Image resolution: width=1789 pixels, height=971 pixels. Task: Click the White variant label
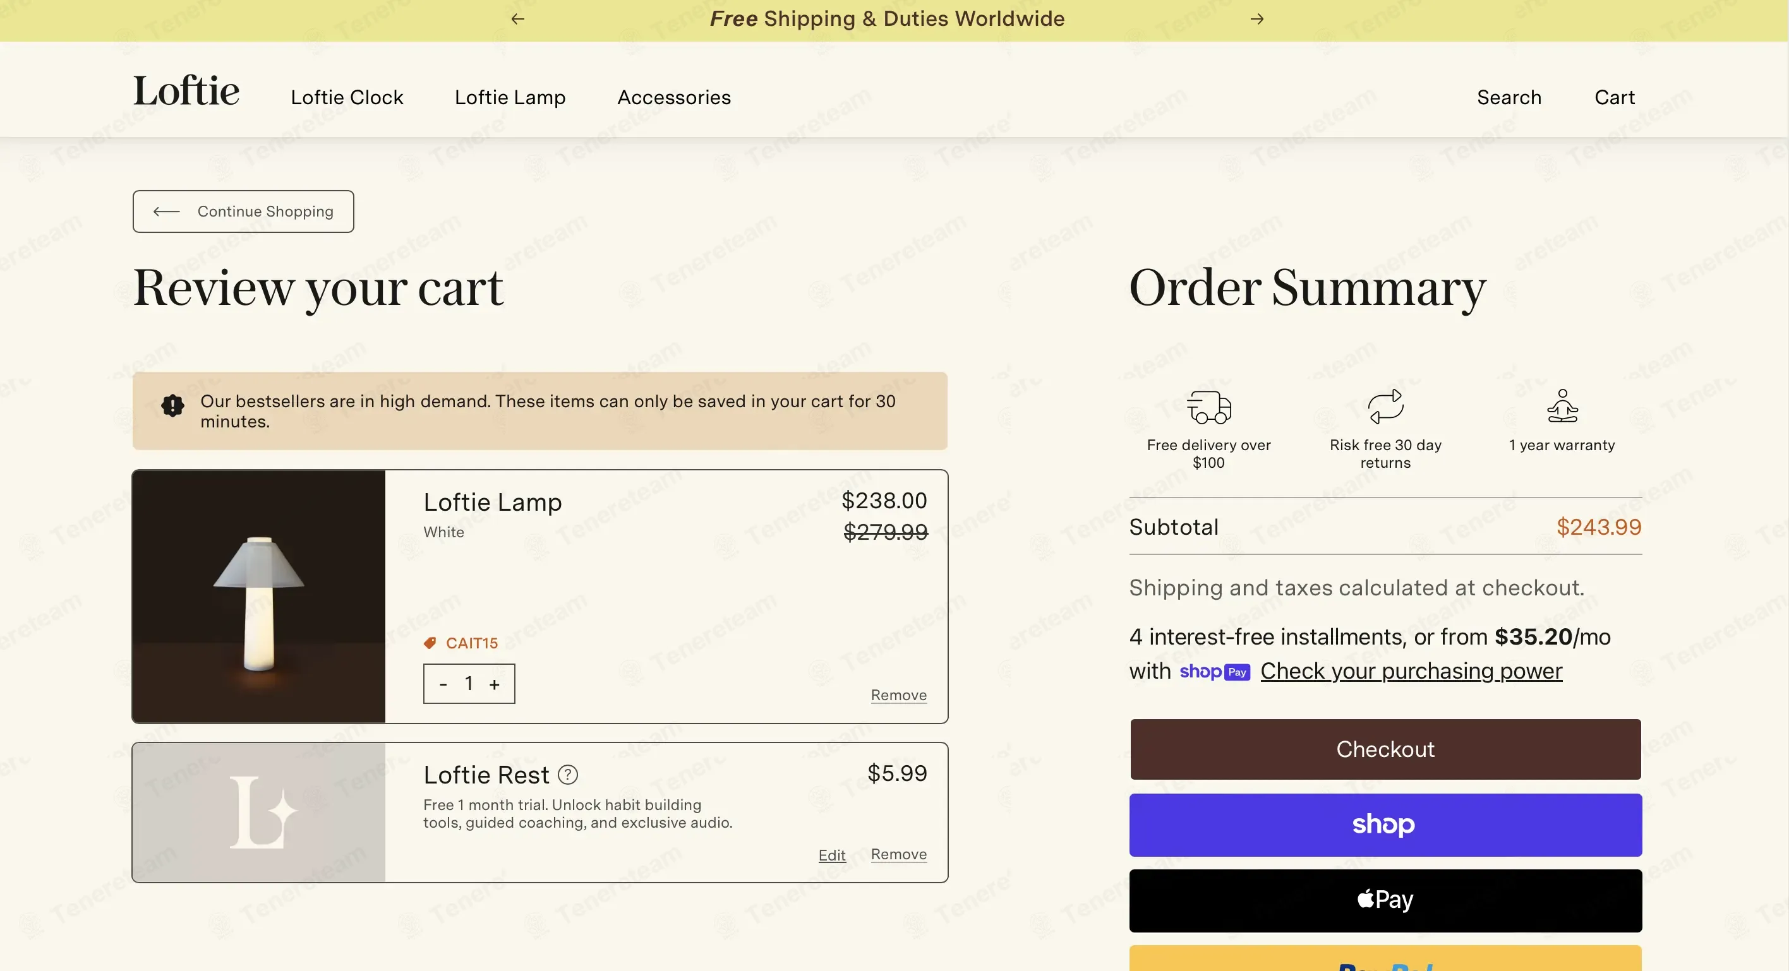[x=444, y=532]
